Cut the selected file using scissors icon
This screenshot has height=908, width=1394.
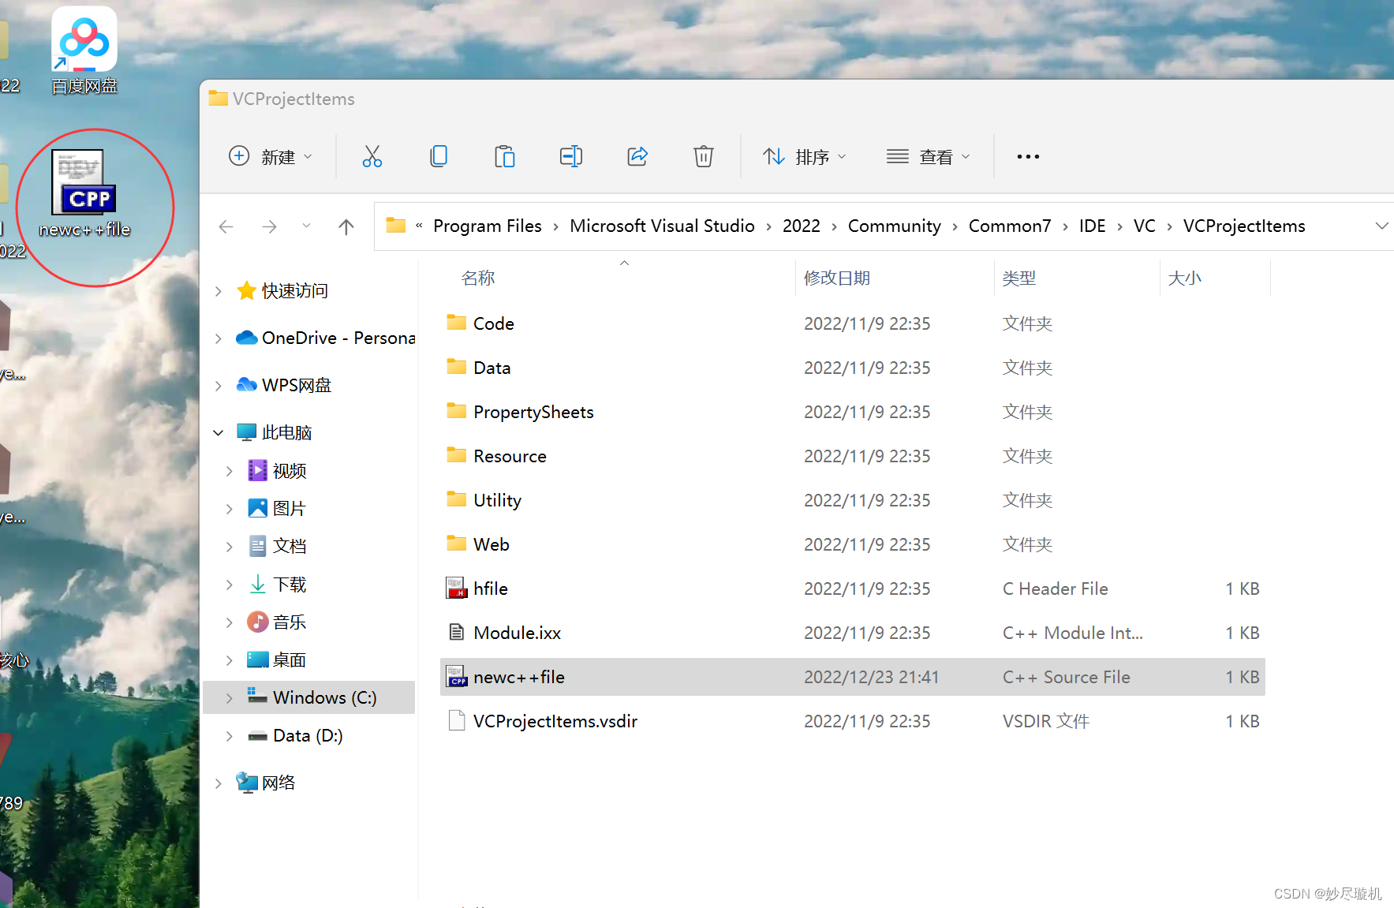(x=372, y=156)
